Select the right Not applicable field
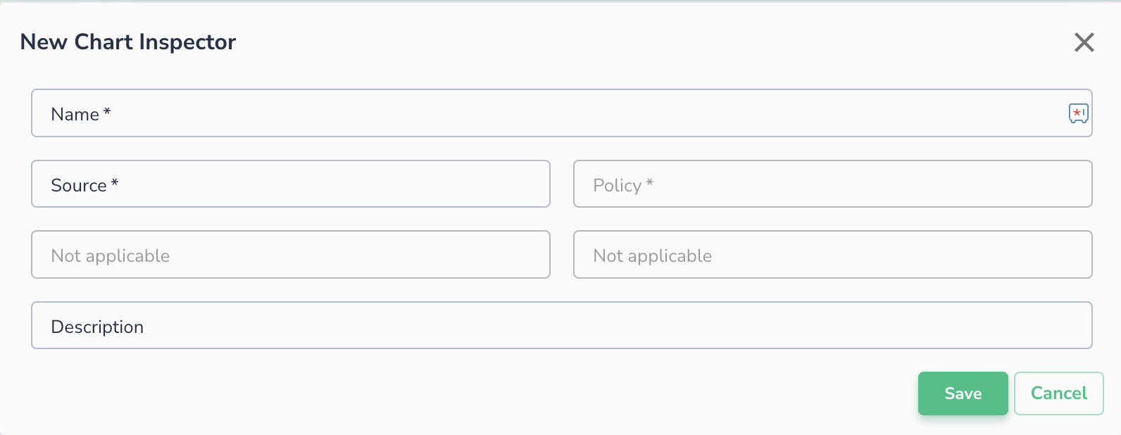Image resolution: width=1121 pixels, height=435 pixels. [x=832, y=255]
